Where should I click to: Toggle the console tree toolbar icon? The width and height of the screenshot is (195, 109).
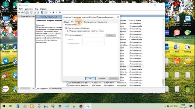[27, 12]
